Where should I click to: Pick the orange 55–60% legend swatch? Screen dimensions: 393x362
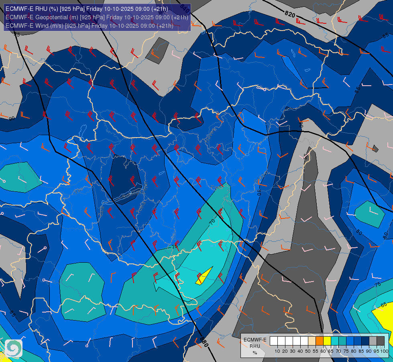pyautogui.click(x=320, y=341)
